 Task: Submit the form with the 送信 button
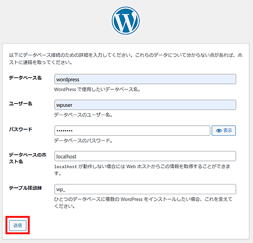pos(17,225)
